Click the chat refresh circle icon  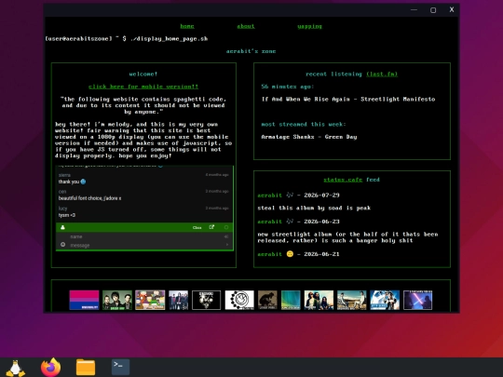click(x=226, y=227)
